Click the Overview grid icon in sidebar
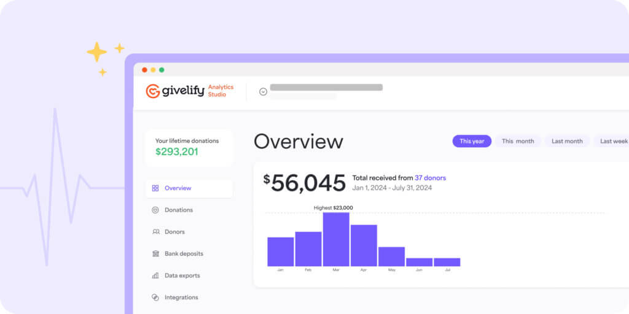629x314 pixels. 155,188
